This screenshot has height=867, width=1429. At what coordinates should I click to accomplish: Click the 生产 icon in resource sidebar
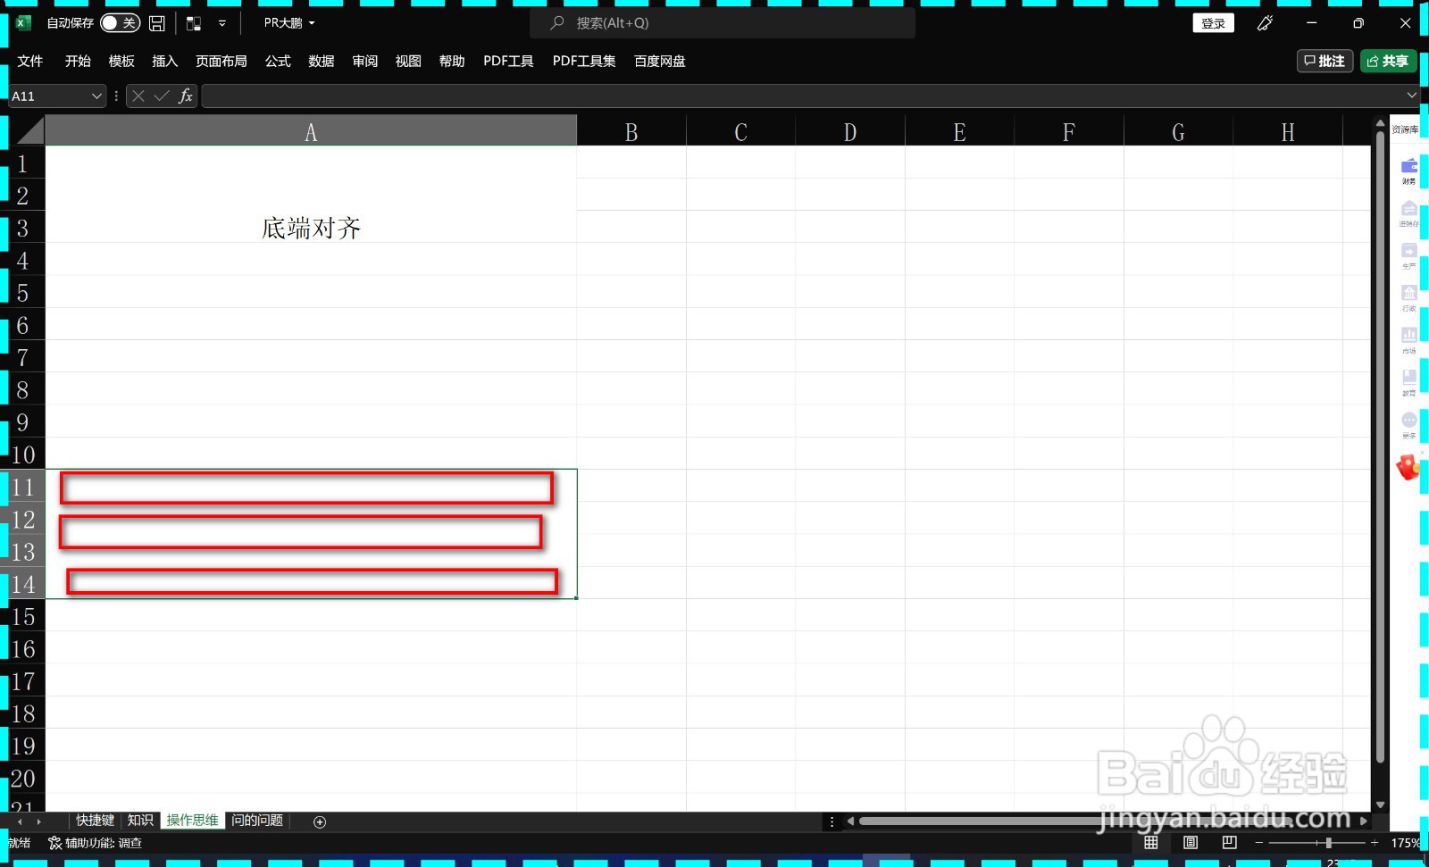tap(1408, 255)
